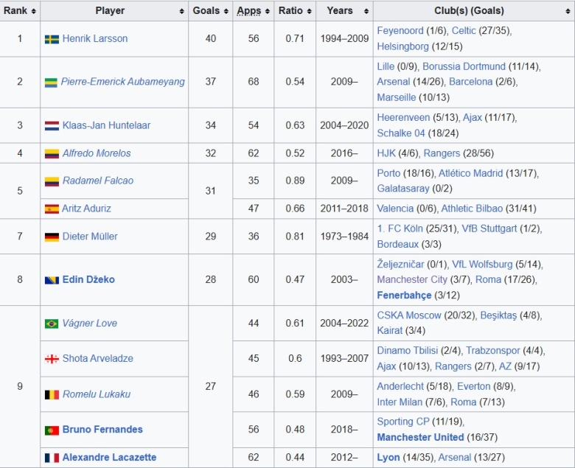Viewport: 575px width, 468px height.
Task: Sort by the Club(s) (Goals) column arrows
Action: (x=568, y=11)
